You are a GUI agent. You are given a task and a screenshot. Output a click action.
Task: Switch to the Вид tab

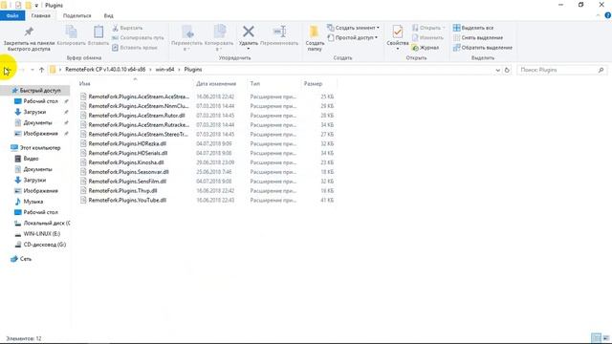pyautogui.click(x=108, y=15)
